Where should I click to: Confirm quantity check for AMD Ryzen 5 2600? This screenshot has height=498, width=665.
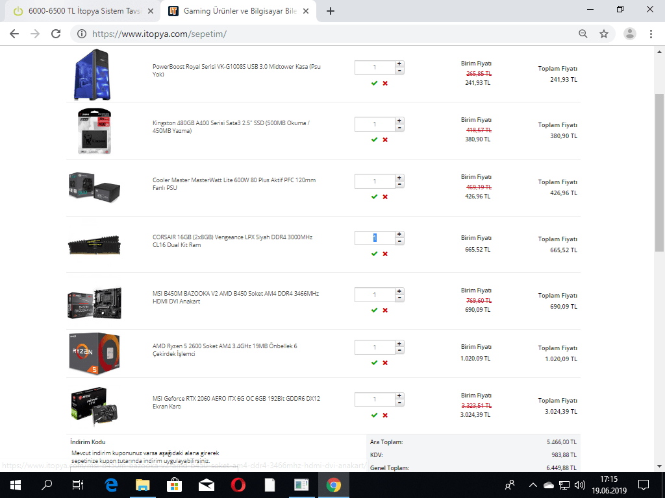point(374,363)
